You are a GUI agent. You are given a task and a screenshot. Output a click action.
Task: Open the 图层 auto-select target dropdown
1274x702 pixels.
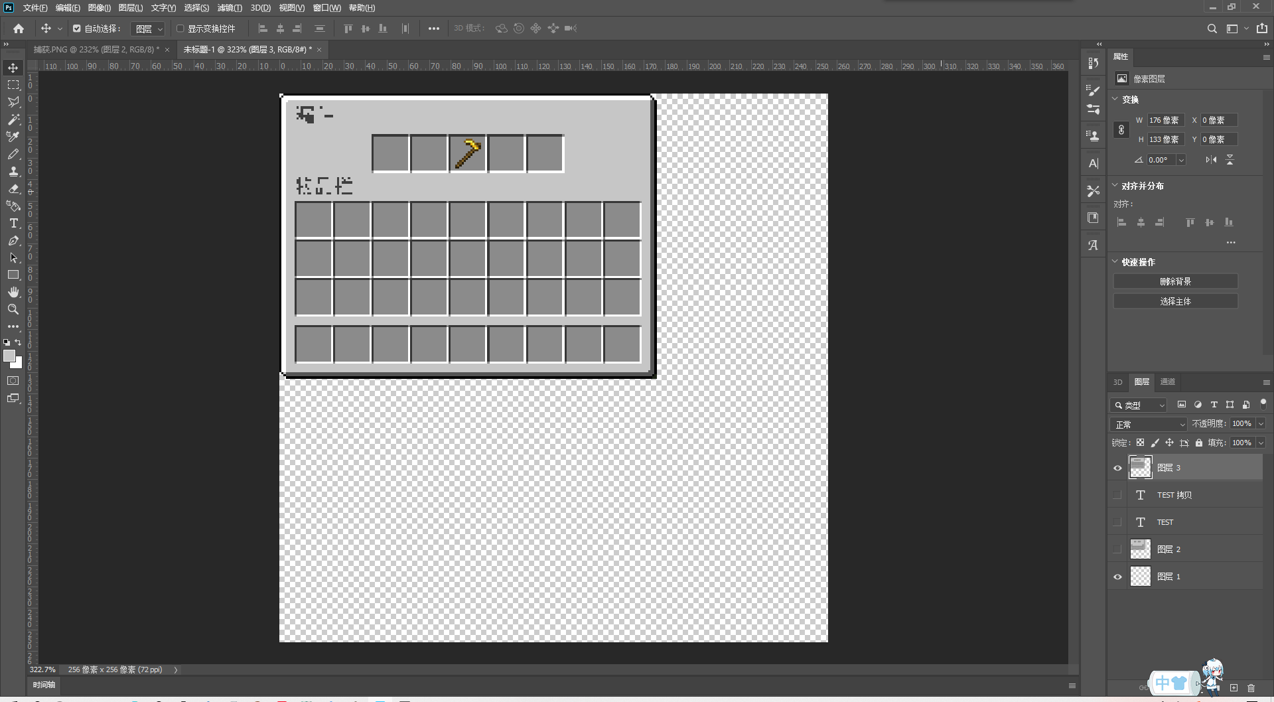pyautogui.click(x=147, y=29)
